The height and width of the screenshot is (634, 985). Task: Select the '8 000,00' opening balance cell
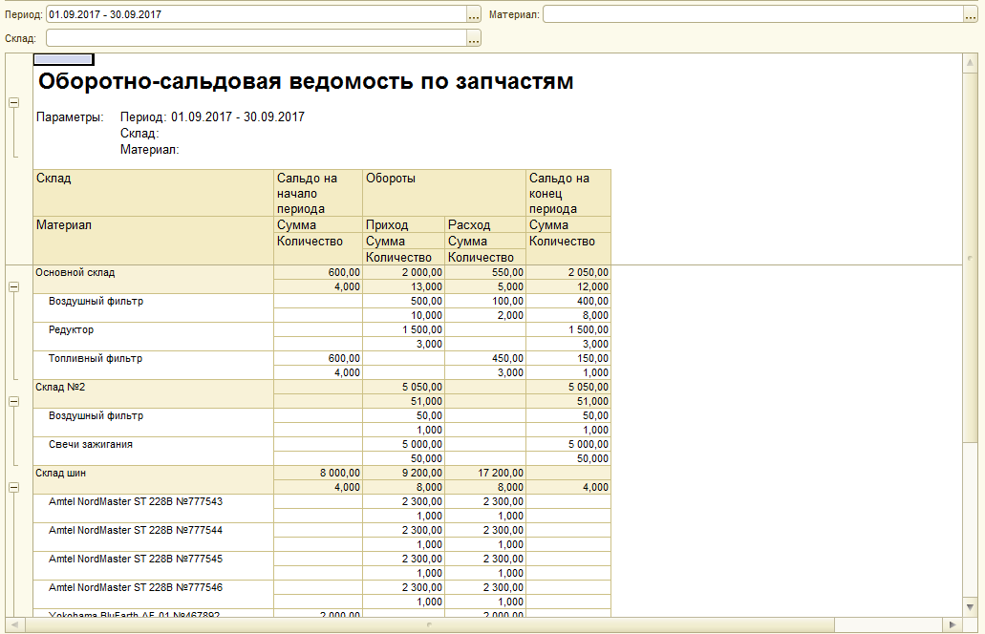(x=318, y=473)
